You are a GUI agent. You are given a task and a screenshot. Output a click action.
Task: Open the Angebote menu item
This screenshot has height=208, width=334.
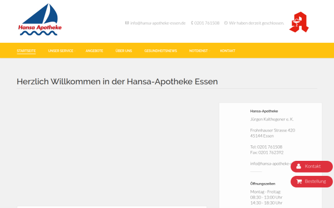[x=95, y=50]
